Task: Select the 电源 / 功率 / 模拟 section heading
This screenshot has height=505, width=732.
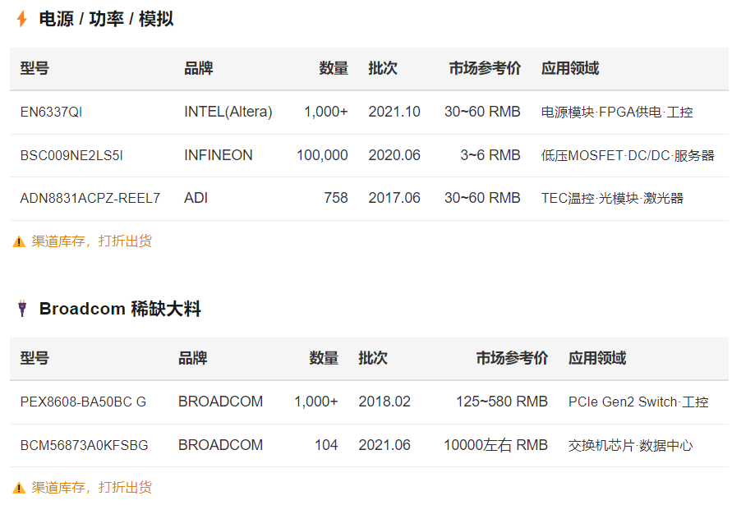Action: click(106, 19)
